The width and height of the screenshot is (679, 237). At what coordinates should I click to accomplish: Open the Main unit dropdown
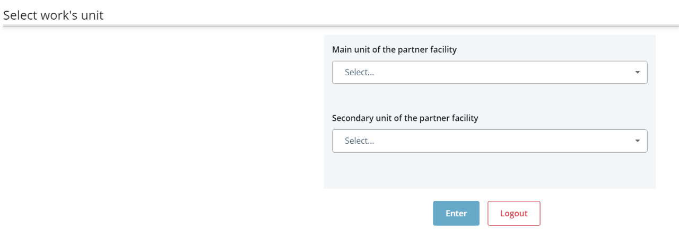point(489,73)
